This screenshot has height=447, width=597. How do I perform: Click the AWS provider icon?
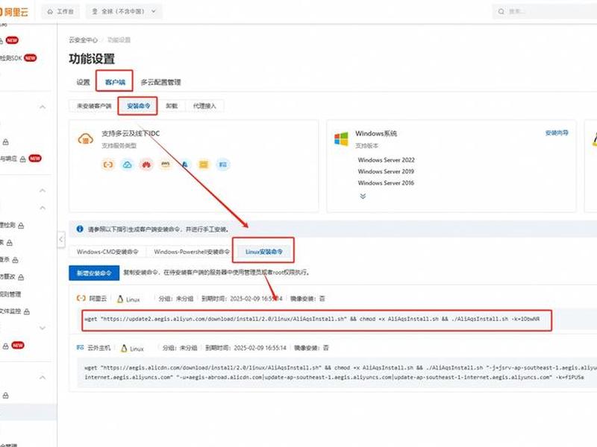166,165
